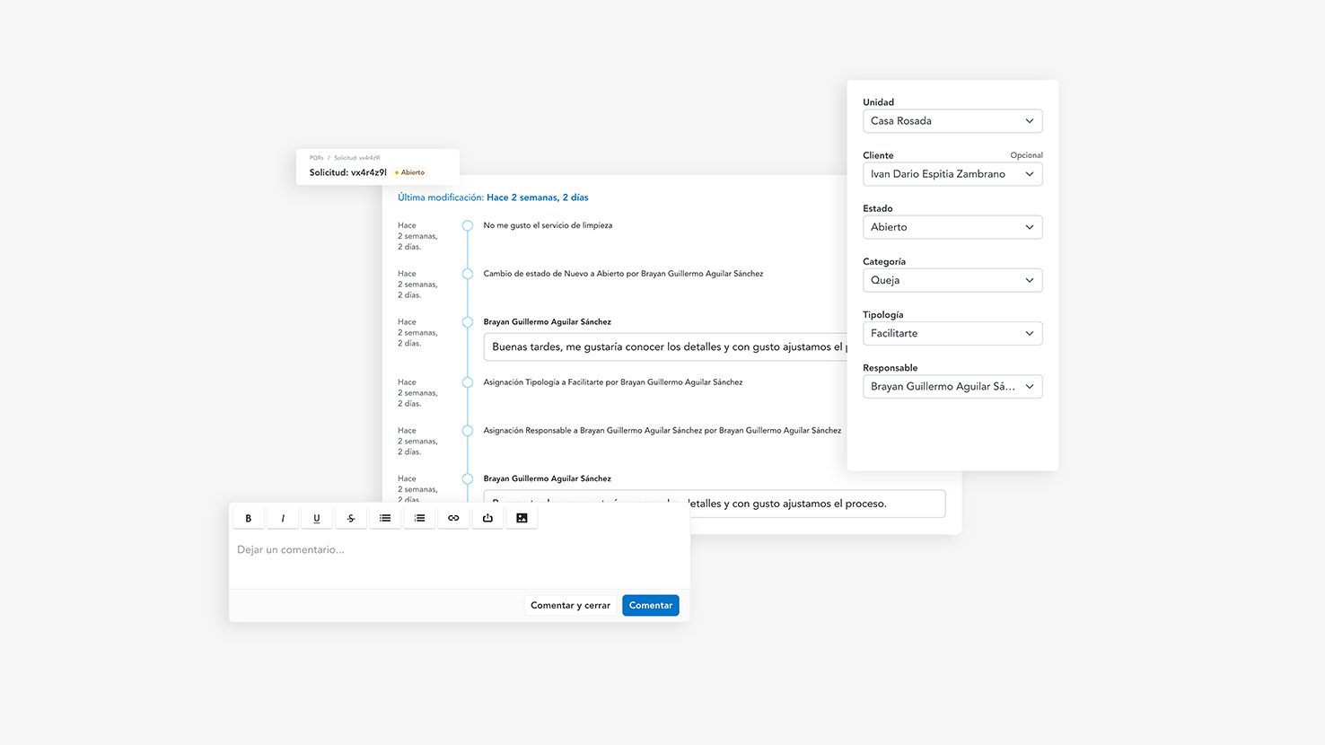Apply italic formatting to comment
This screenshot has height=745, width=1325.
pos(283,518)
